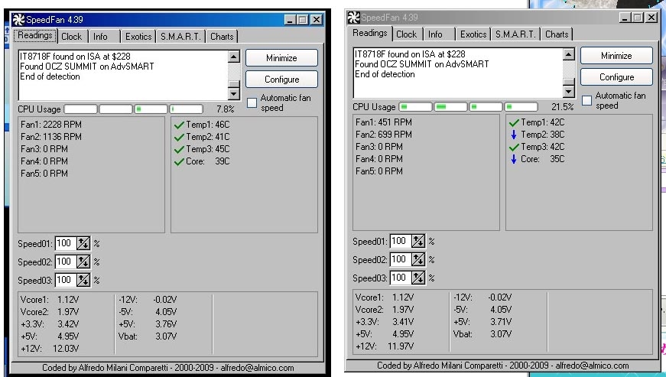This screenshot has height=377, width=666.
Task: Close the right SpeedFan window
Action: coord(651,18)
